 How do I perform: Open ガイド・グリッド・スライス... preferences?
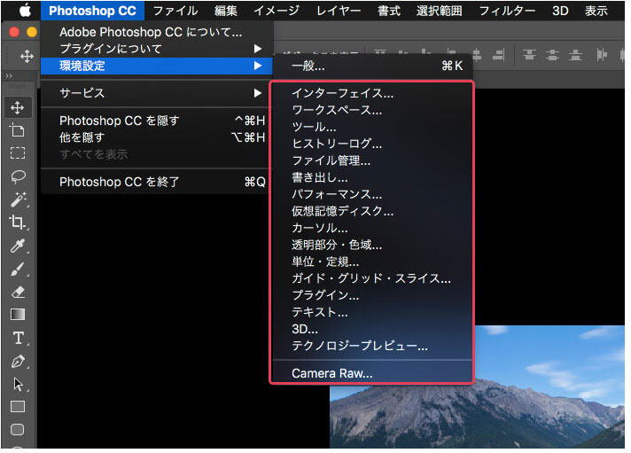click(372, 278)
